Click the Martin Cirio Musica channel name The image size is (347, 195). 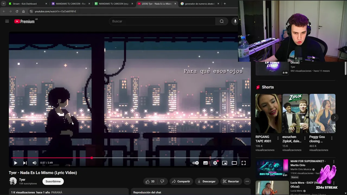point(301,169)
